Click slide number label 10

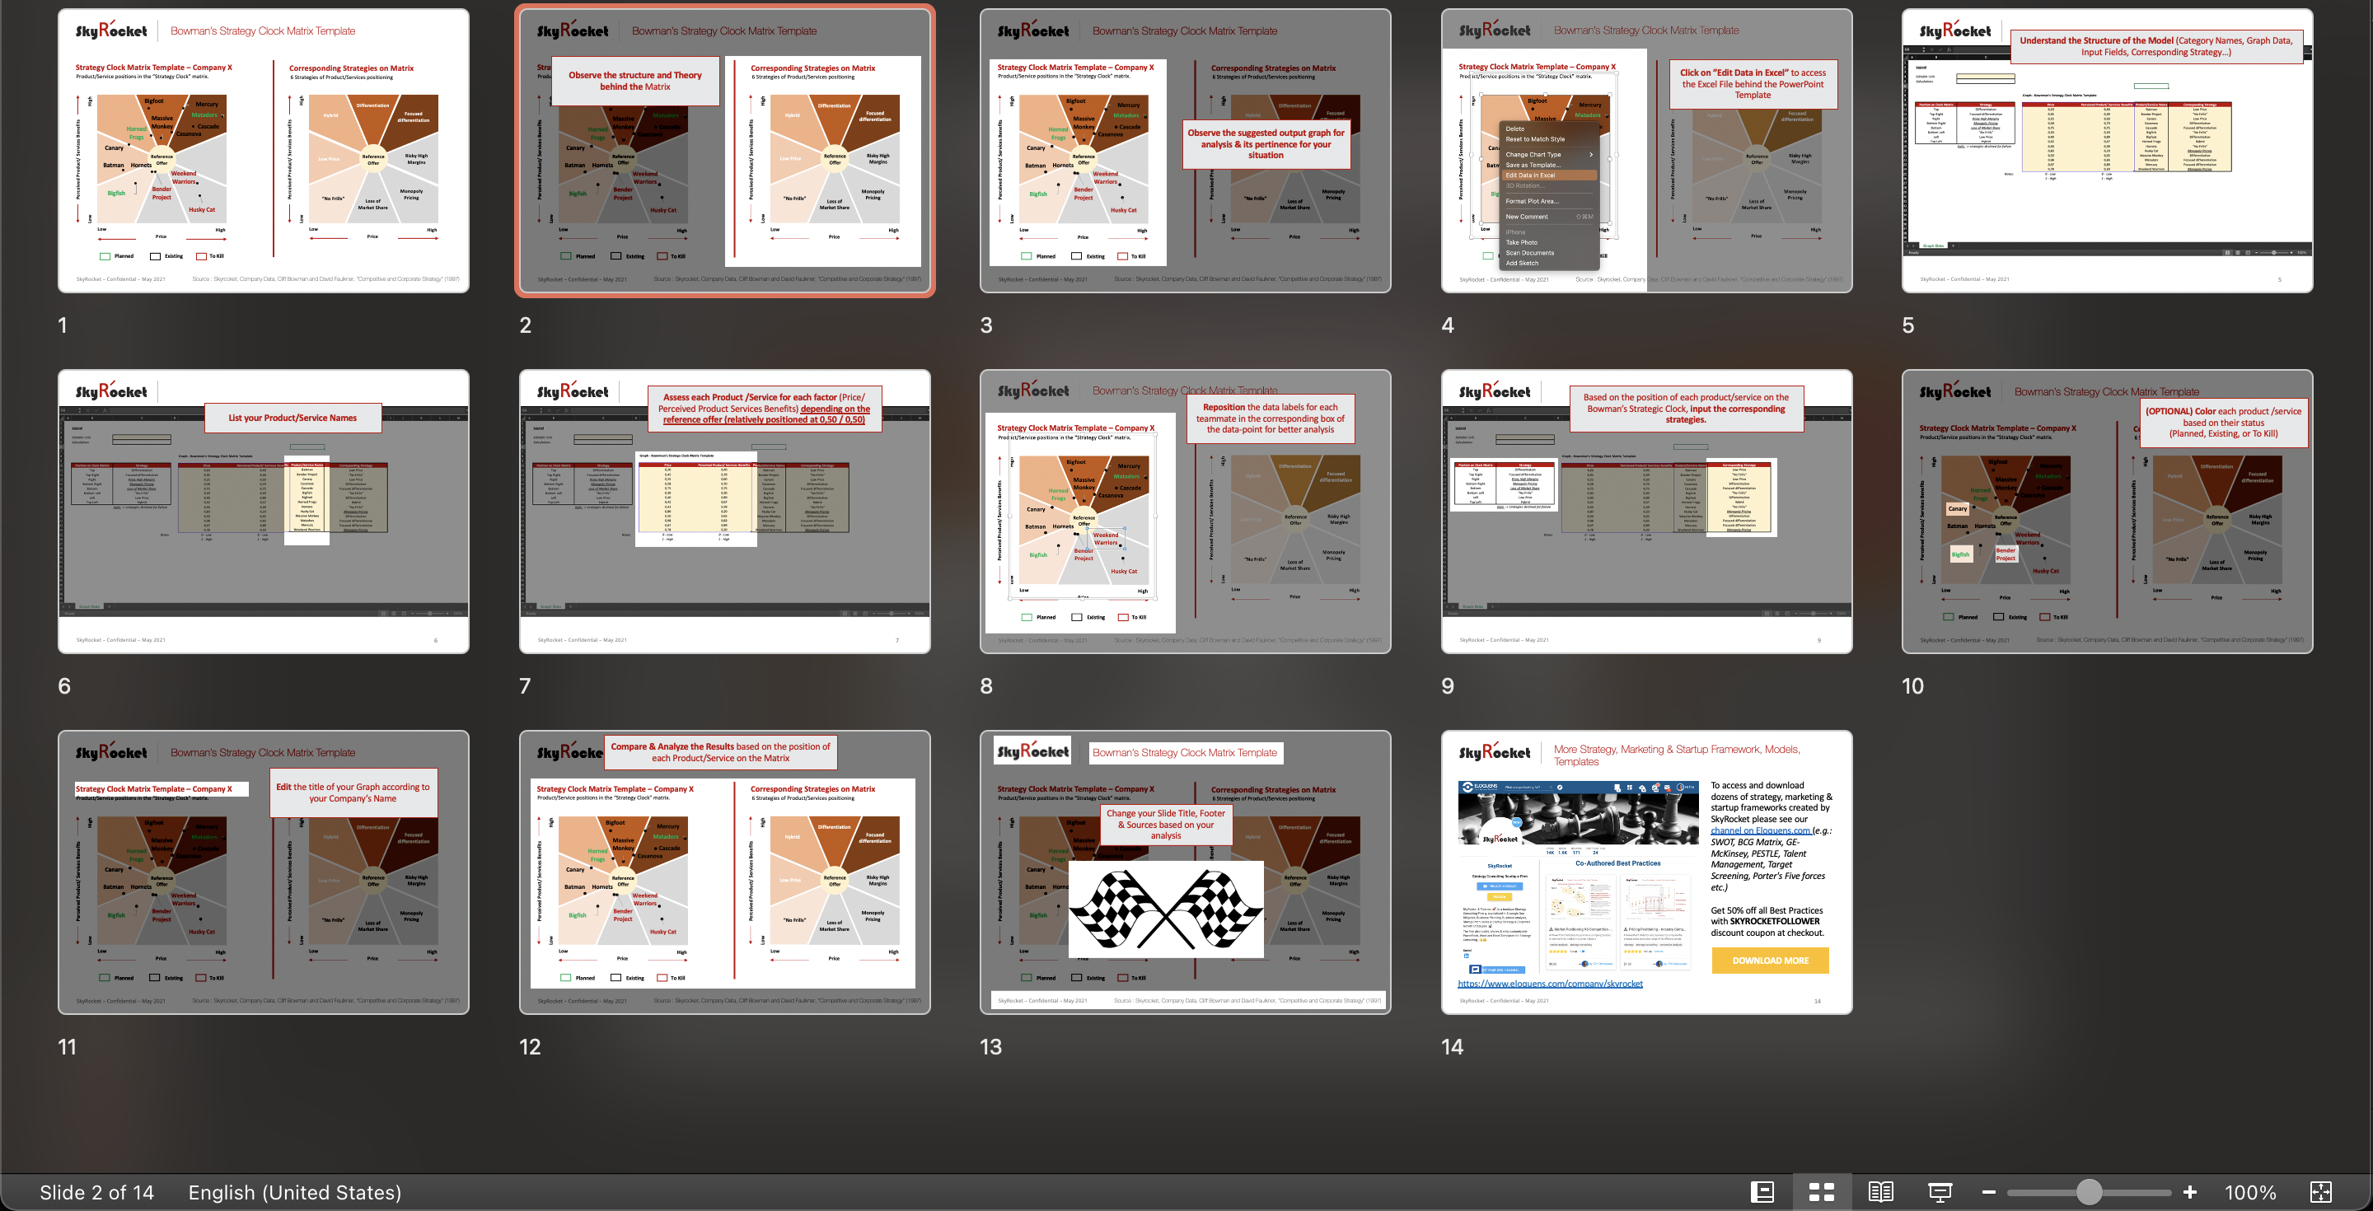(1912, 686)
